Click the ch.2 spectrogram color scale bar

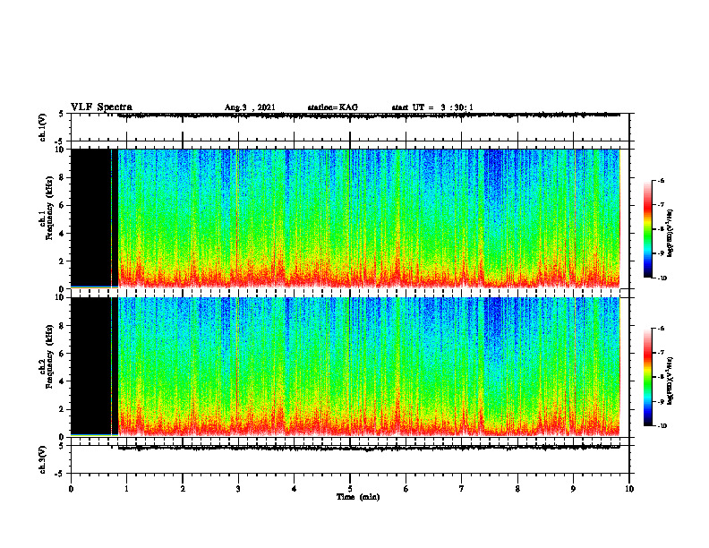tap(648, 377)
